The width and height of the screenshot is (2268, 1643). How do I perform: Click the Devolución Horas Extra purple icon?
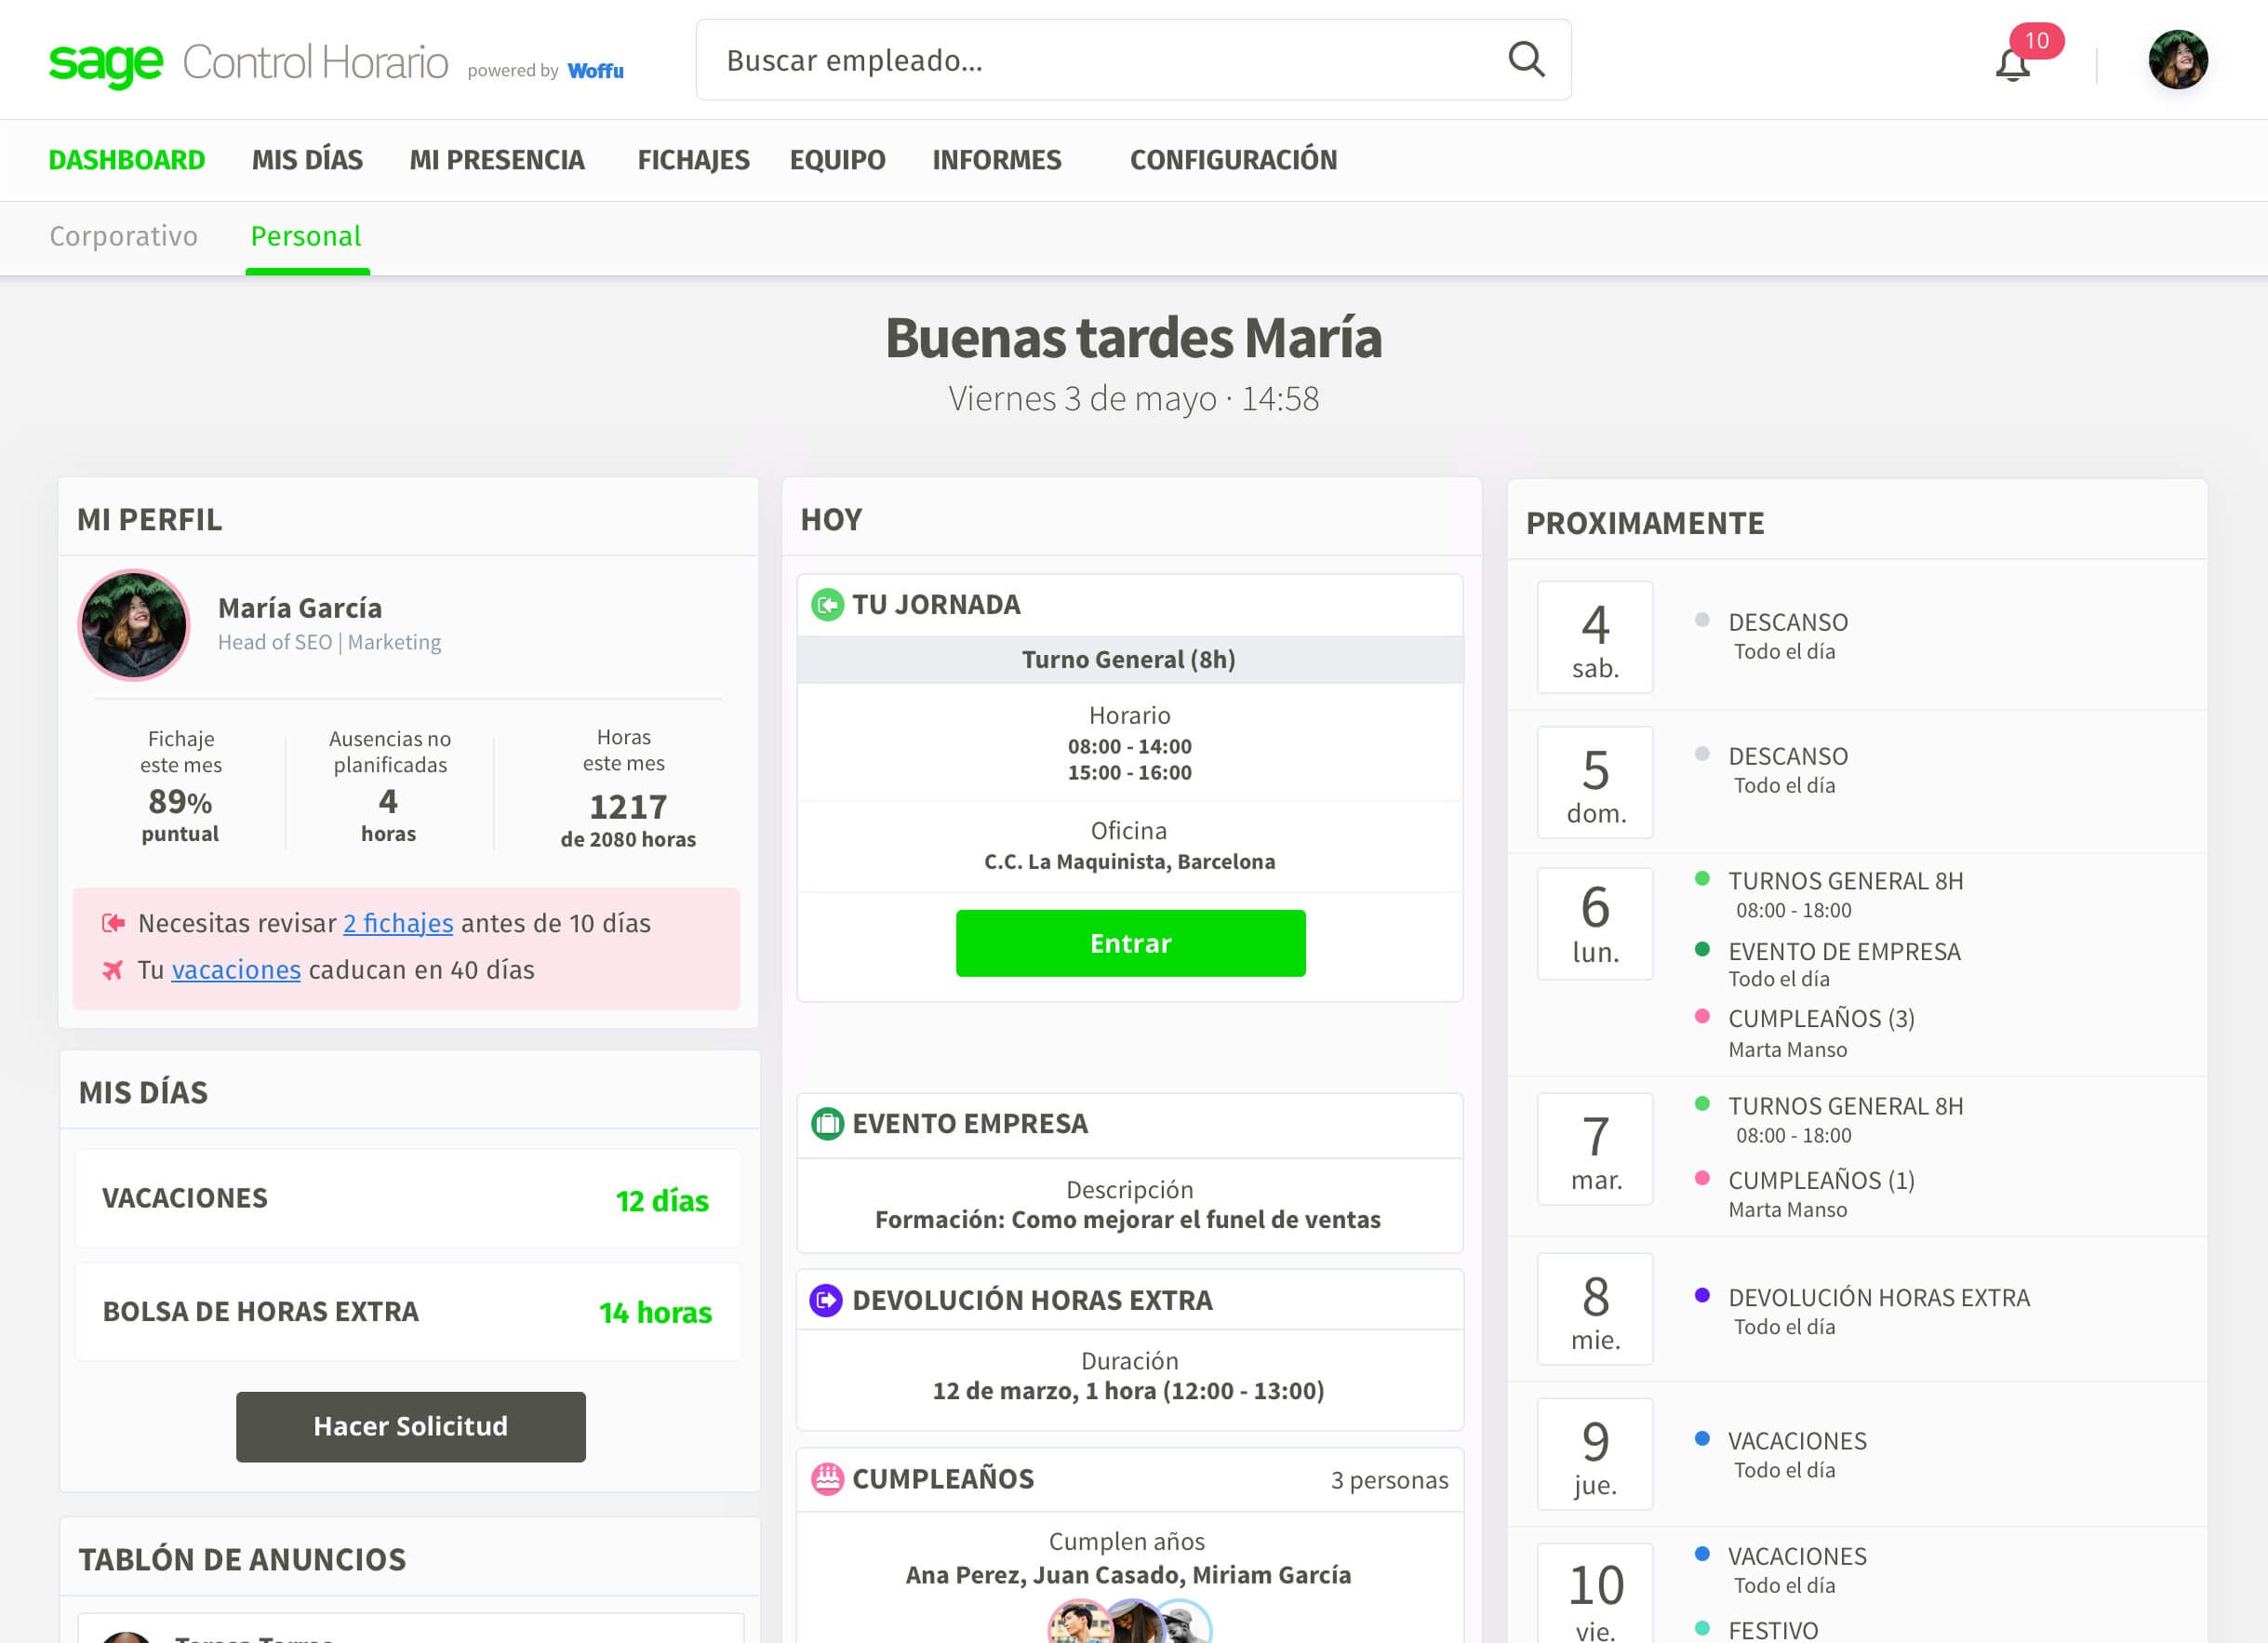point(826,1300)
